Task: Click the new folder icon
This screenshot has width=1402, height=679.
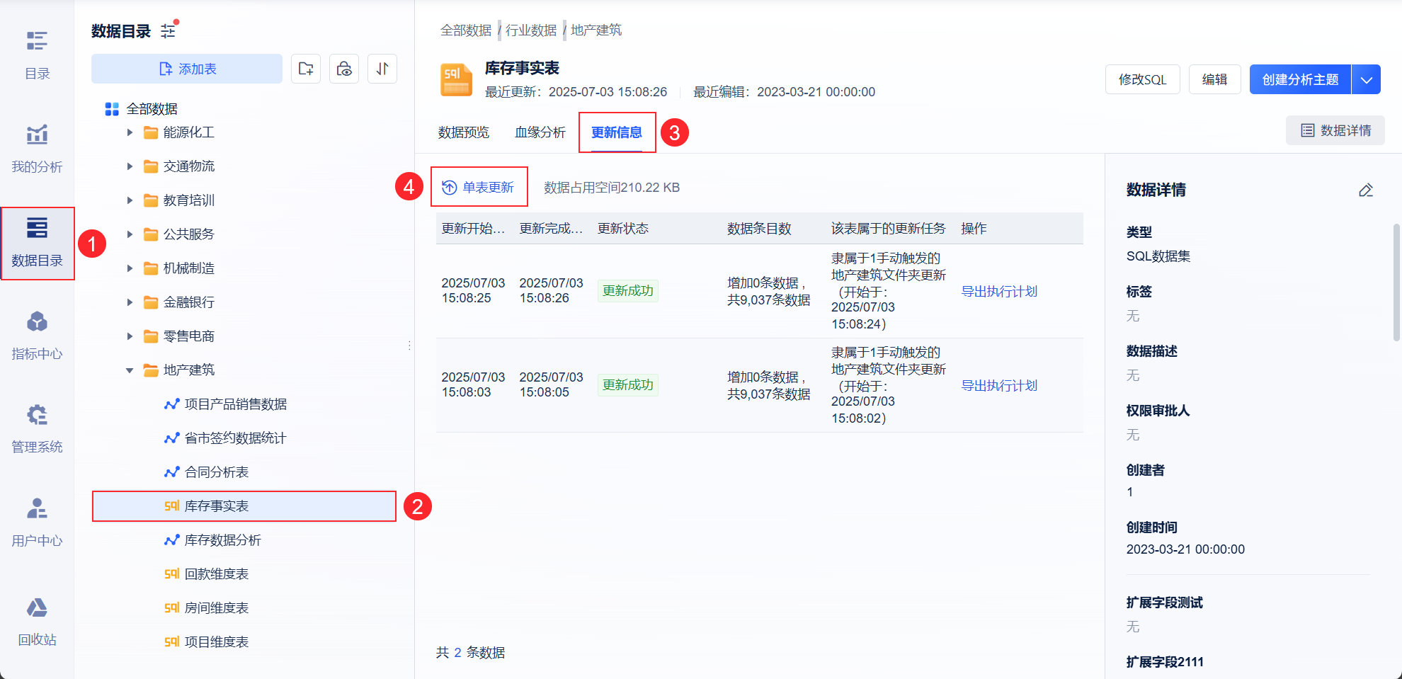Action: (x=306, y=69)
